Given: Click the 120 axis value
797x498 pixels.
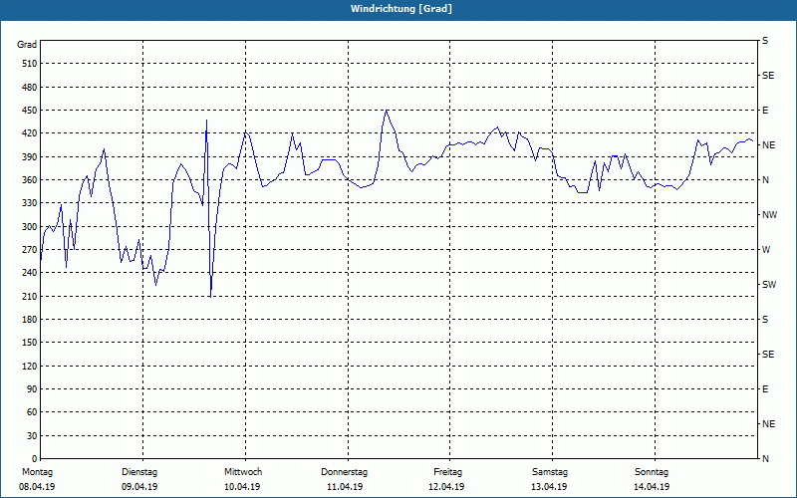Looking at the screenshot, I should [30, 366].
